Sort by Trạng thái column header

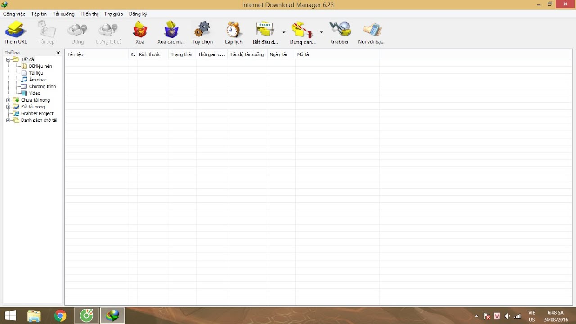click(x=182, y=54)
